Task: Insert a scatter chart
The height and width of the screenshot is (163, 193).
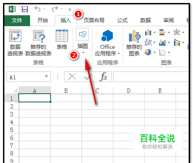Action: tap(163, 52)
